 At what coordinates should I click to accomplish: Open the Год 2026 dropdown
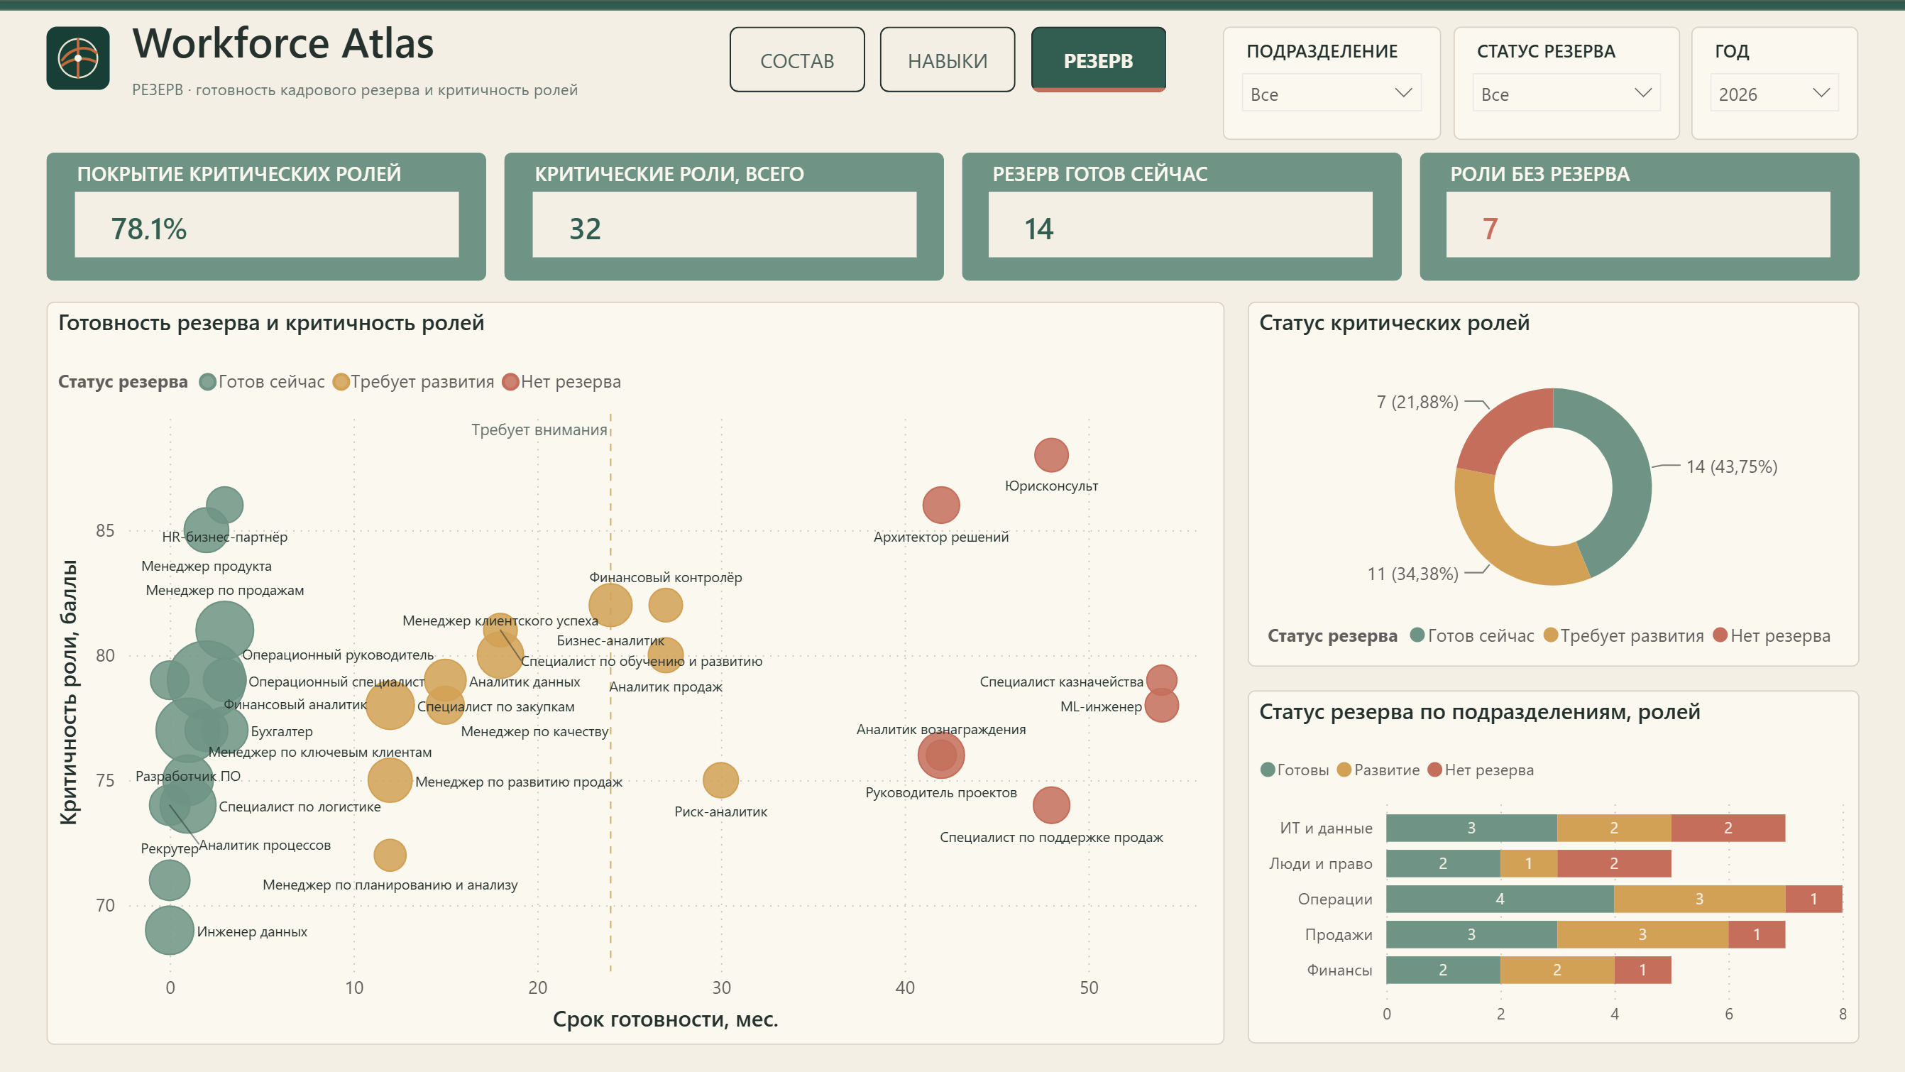[1774, 94]
